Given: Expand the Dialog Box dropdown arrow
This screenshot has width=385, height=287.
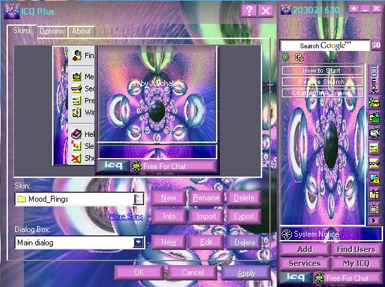Looking at the screenshot, I should pyautogui.click(x=139, y=243).
